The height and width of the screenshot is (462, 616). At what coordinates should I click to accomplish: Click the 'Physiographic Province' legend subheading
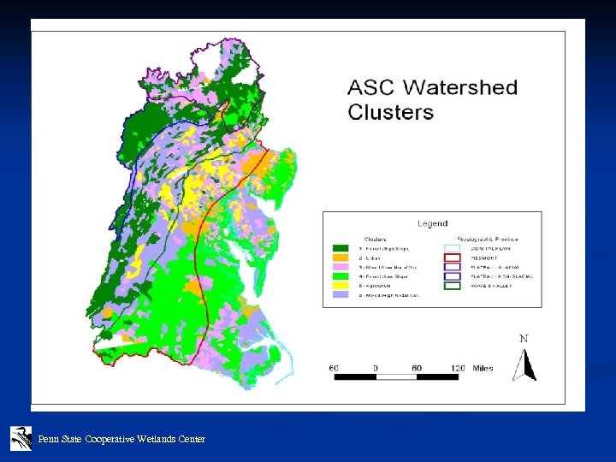(488, 239)
